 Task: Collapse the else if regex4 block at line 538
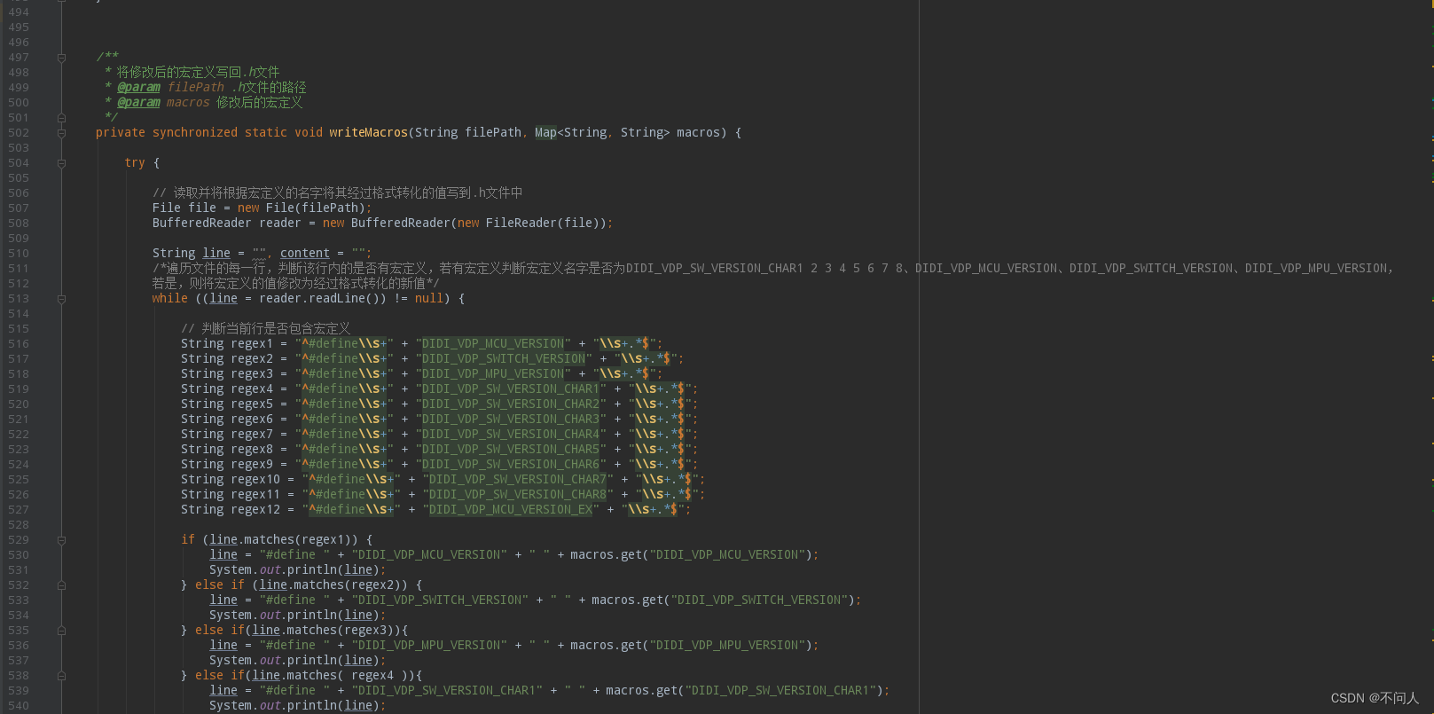tap(61, 676)
